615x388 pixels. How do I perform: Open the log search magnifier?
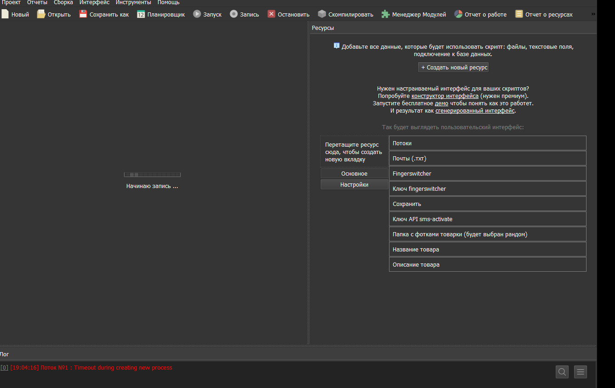(562, 371)
